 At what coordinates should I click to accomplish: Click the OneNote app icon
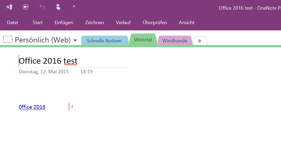(9, 7)
